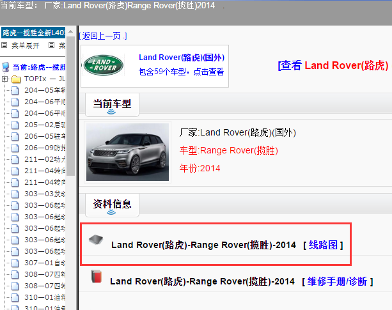The image size is (392, 310).
Task: Select the TOPIx — JL tree label
Action: (x=45, y=79)
